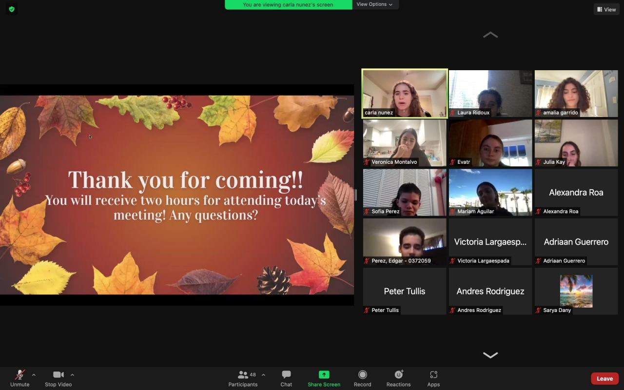The height and width of the screenshot is (390, 624).
Task: Click the green encryption shield icon
Action: (12, 9)
